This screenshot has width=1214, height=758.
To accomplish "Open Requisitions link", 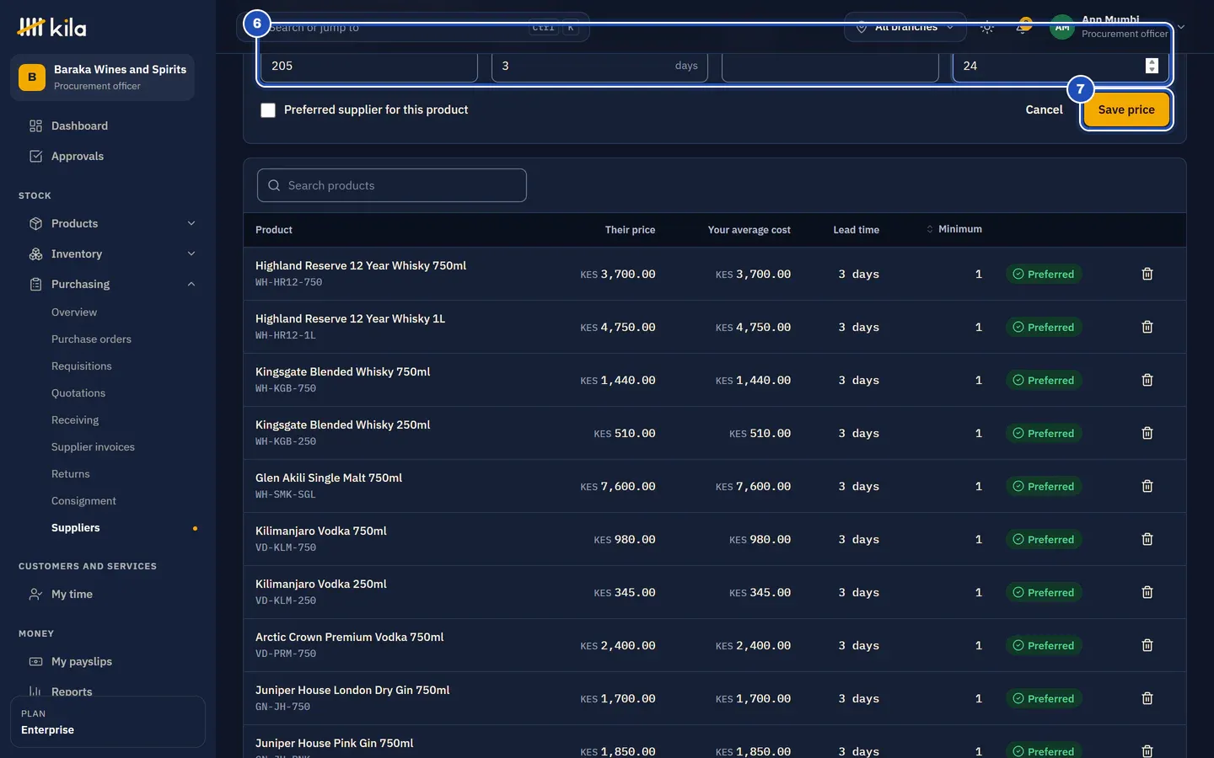I will coord(81,366).
